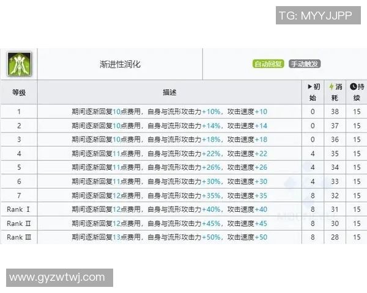Click initial value 0 in level 1 row
The image size is (367, 293).
coord(313,112)
